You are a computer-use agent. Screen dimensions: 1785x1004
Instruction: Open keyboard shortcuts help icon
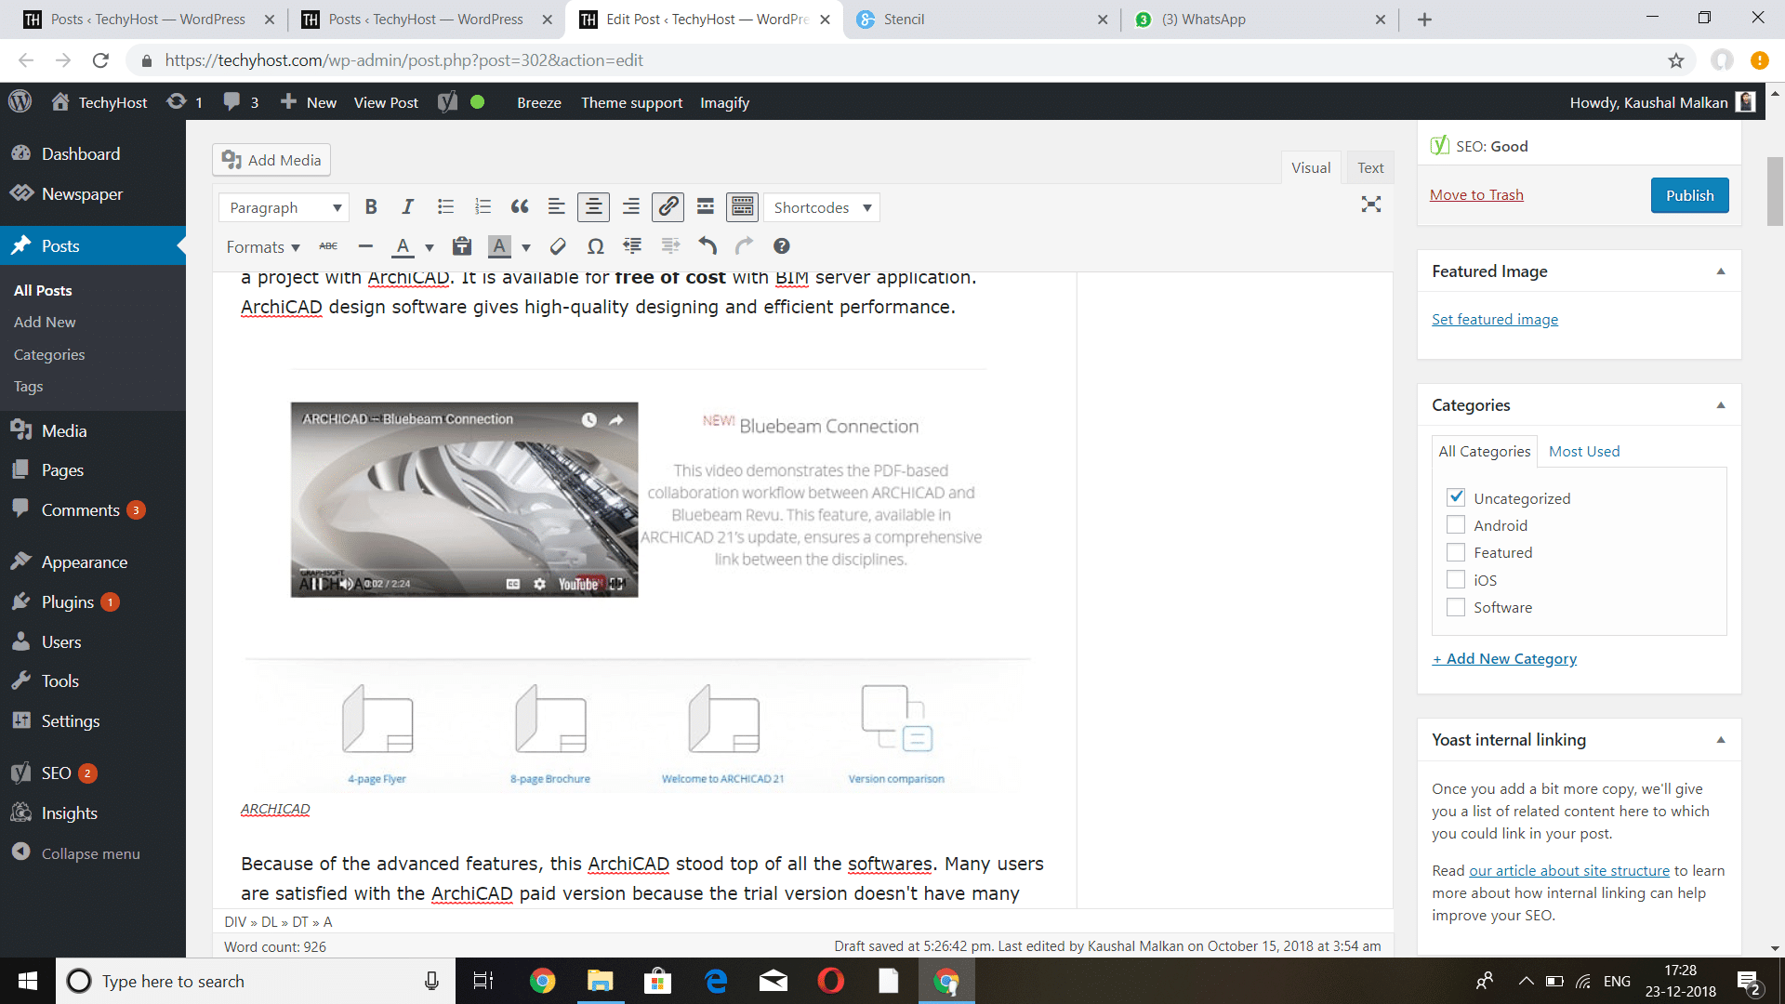click(782, 246)
